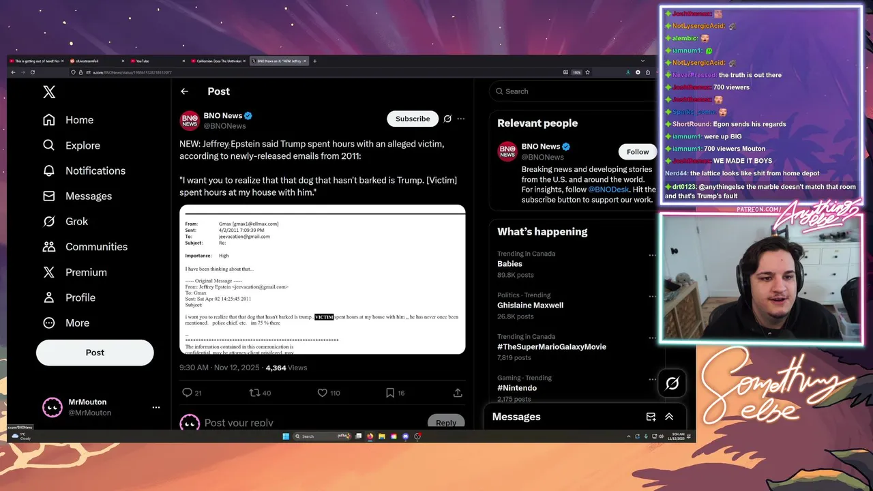The image size is (873, 491).
Task: Follow BNO News in Relevant people
Action: [638, 151]
